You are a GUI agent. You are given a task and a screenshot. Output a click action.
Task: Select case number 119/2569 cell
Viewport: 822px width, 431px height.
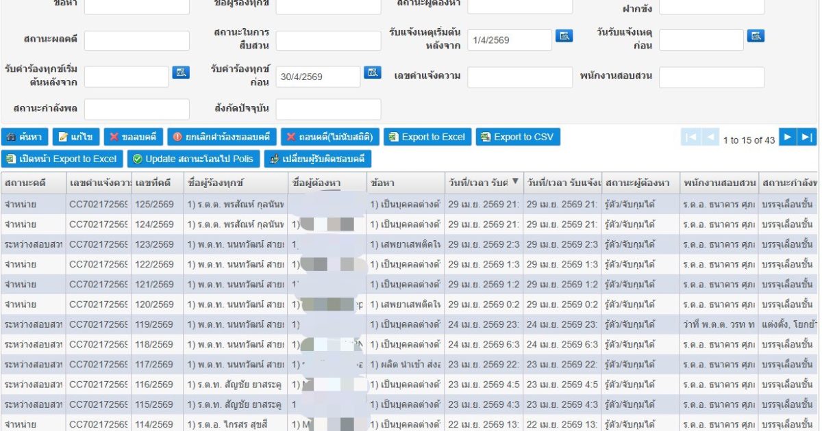tap(158, 324)
